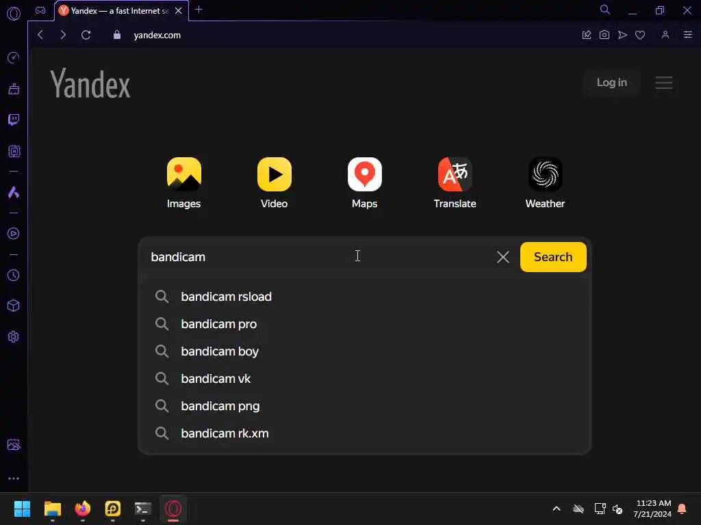Open the yellow magnifier app in taskbar
The height and width of the screenshot is (525, 701).
tap(113, 509)
